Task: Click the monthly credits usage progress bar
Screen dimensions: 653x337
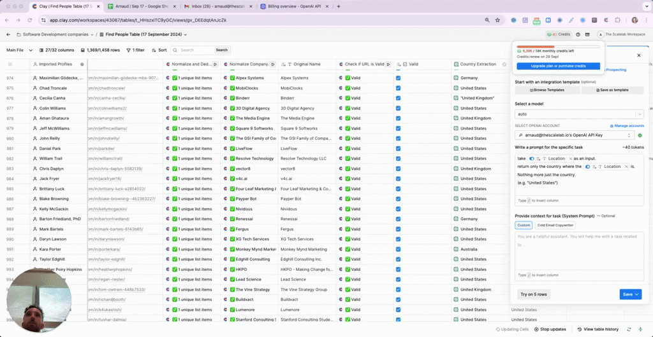Action: [x=558, y=46]
